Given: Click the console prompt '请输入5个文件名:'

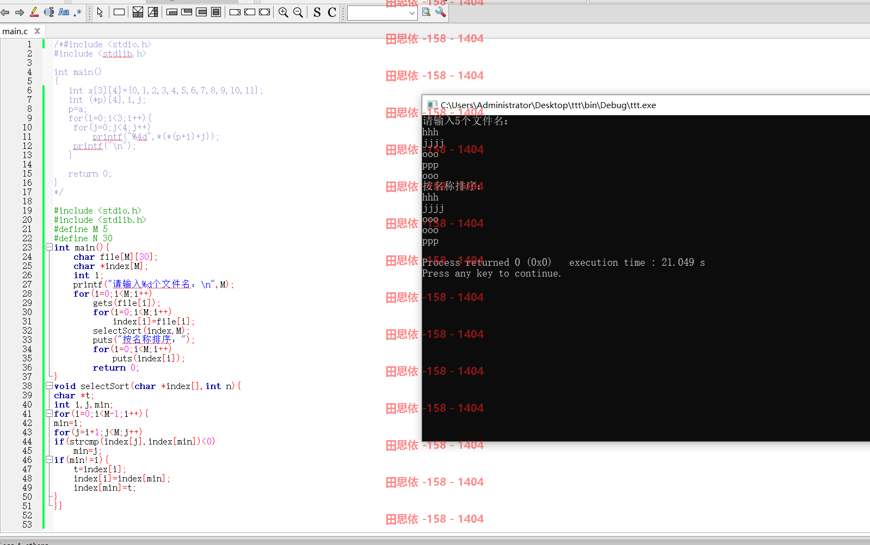Looking at the screenshot, I should tap(466, 121).
